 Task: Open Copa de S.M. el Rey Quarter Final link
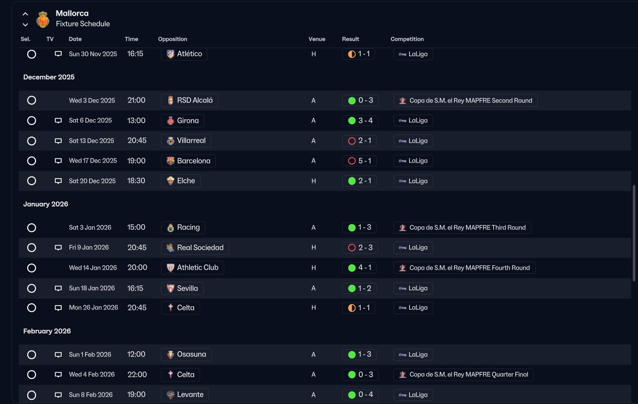click(463, 375)
